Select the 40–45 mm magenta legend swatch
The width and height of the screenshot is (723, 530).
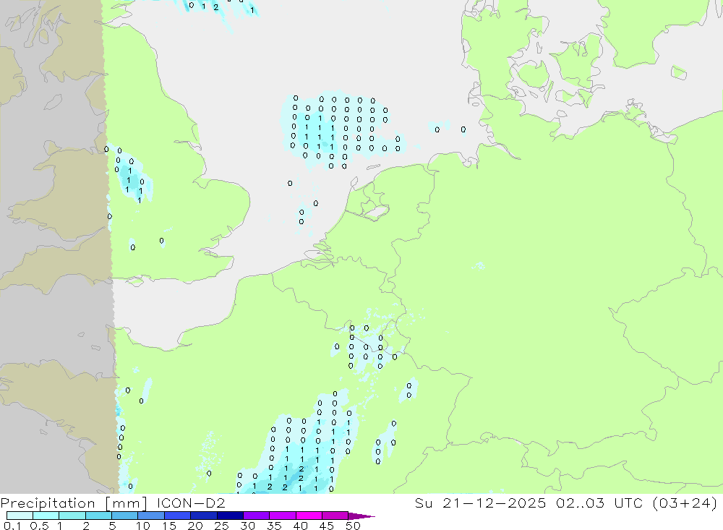point(309,516)
